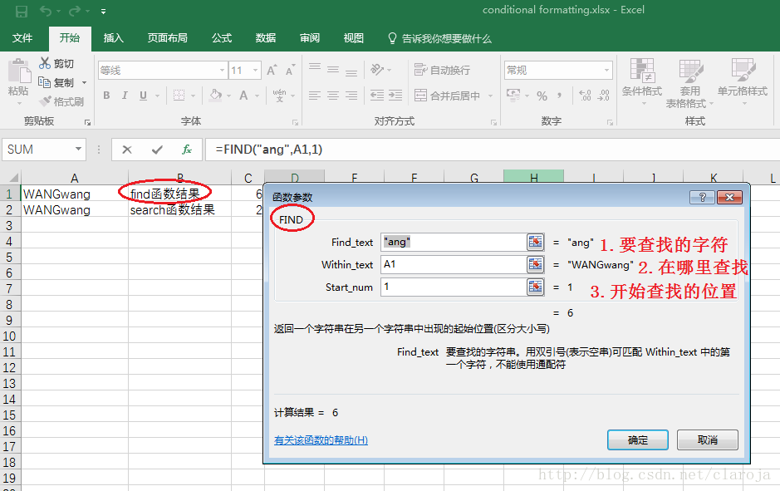
Task: Click collapse button beside Within_text field
Action: 535,264
